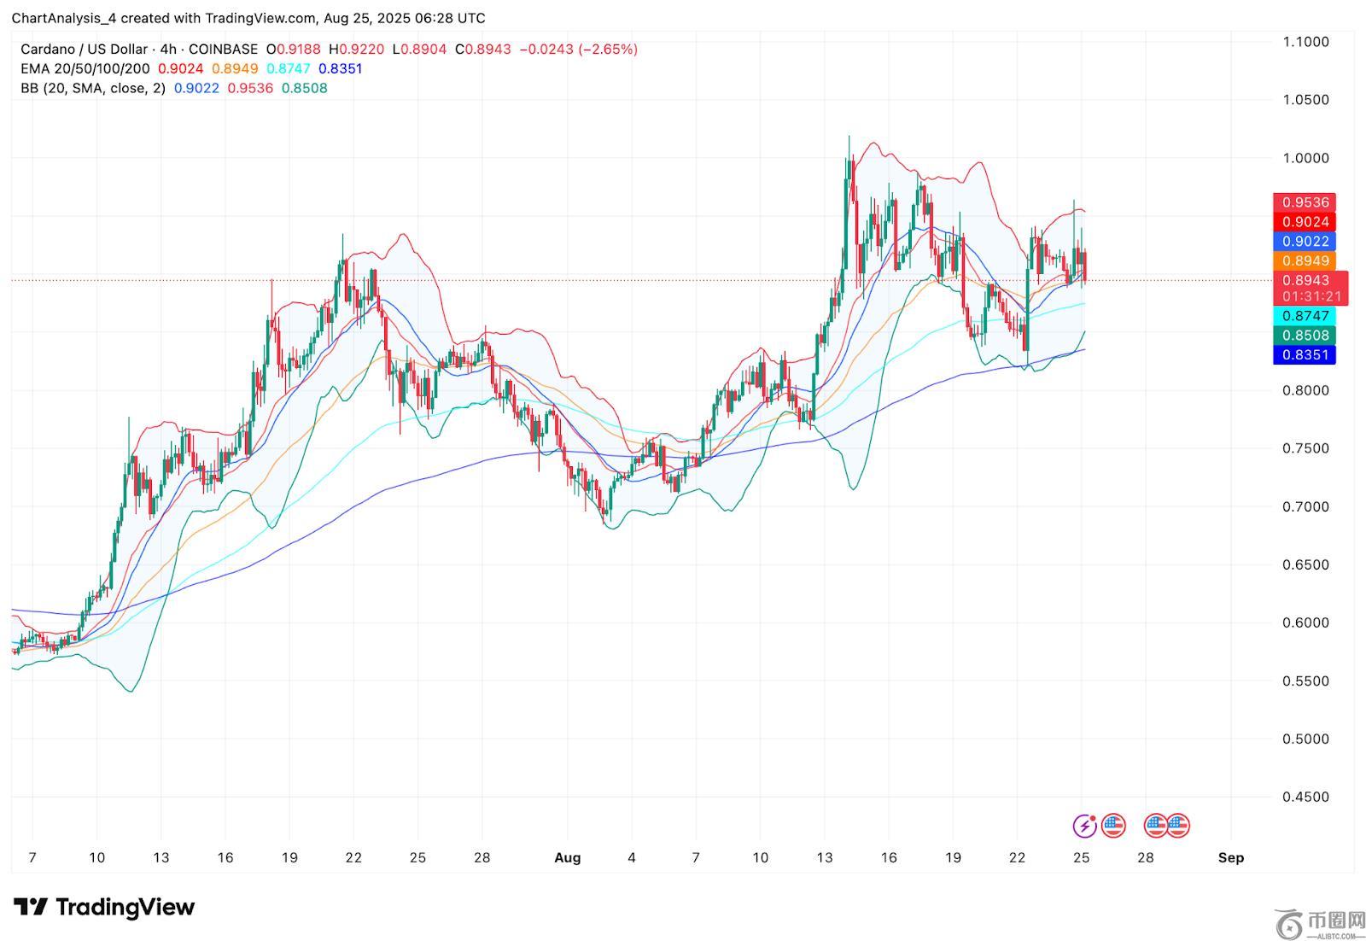Open the EMA 20/50/100/200 indicator legend
Screen dimensions: 1366x941
coord(85,69)
